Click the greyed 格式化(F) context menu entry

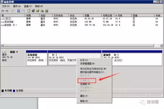(x=94, y=76)
